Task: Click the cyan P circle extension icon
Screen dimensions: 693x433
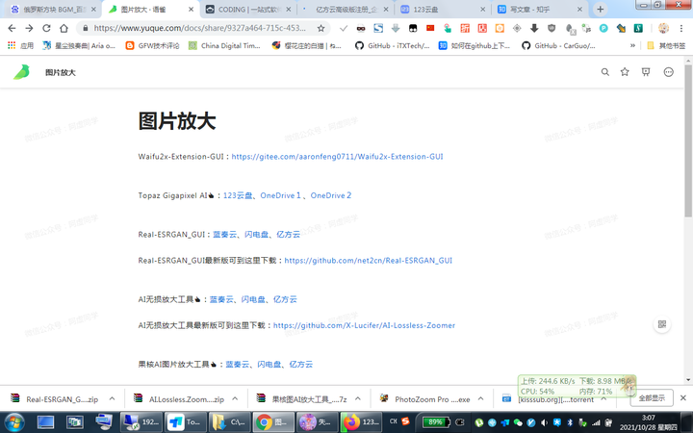Action: pyautogui.click(x=603, y=28)
